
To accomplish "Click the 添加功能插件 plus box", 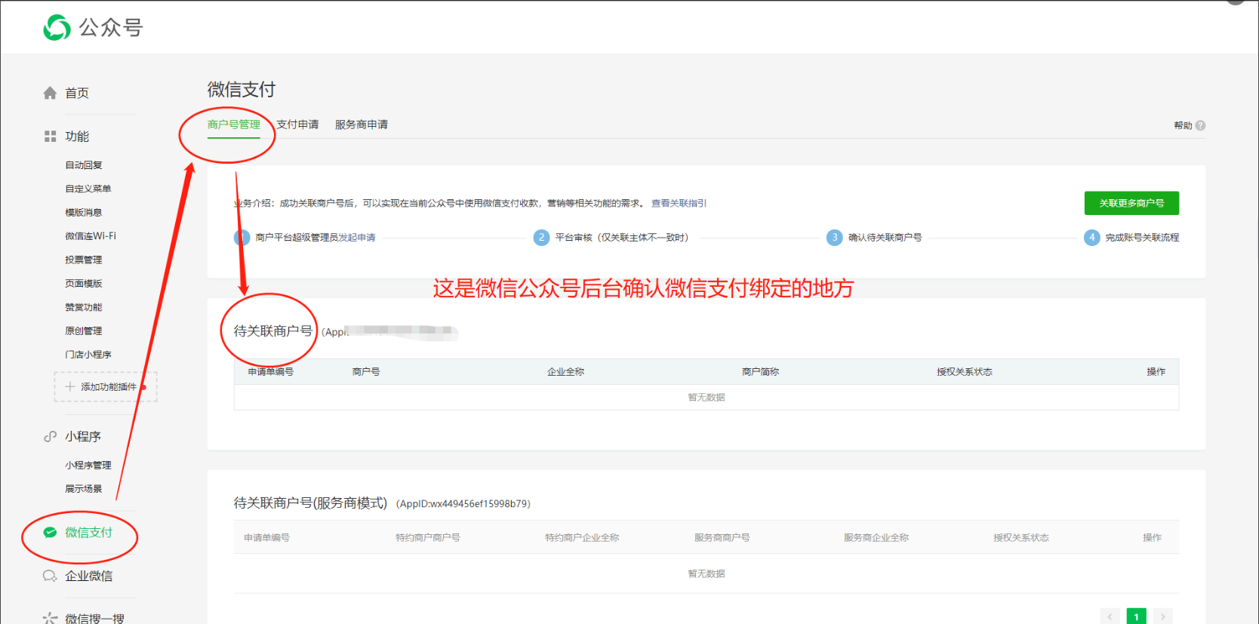I will click(x=105, y=387).
